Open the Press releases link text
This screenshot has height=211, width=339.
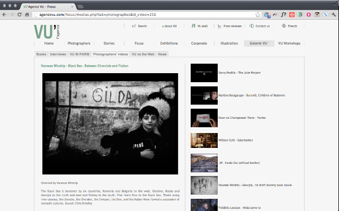tap(233, 26)
